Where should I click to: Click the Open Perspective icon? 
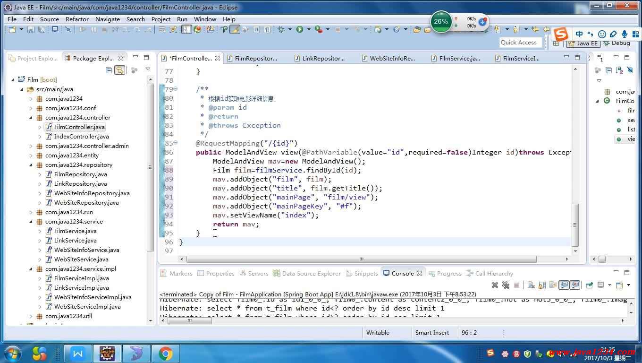click(x=556, y=43)
